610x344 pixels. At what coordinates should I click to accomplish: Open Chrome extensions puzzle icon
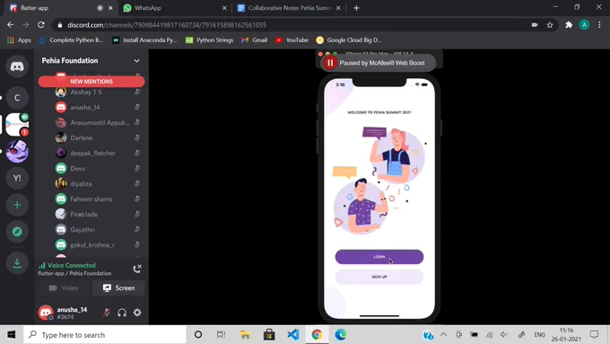(x=569, y=25)
